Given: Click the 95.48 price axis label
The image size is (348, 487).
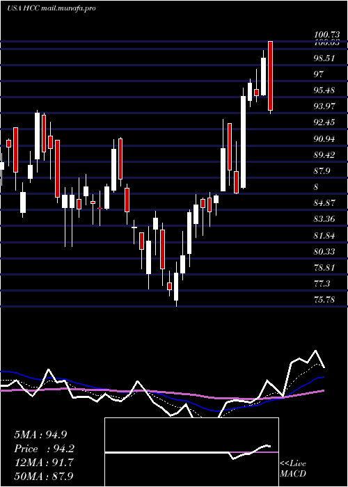Looking at the screenshot, I should pyautogui.click(x=324, y=90).
